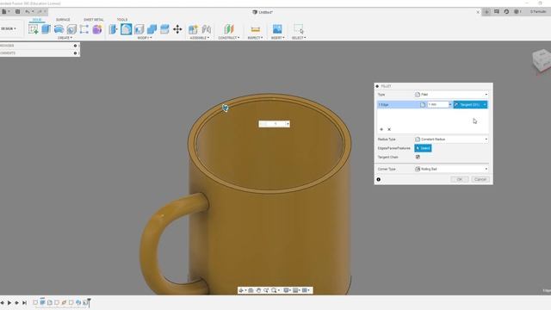Expand the Create menu dropdown

[65, 38]
